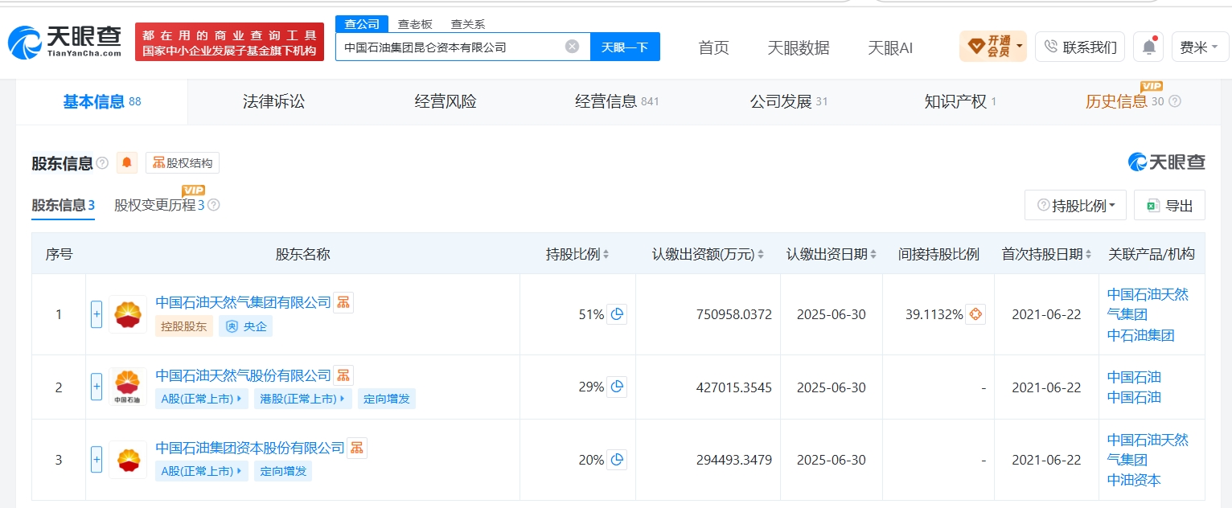Open the notification bell in the top bar

(x=1148, y=47)
